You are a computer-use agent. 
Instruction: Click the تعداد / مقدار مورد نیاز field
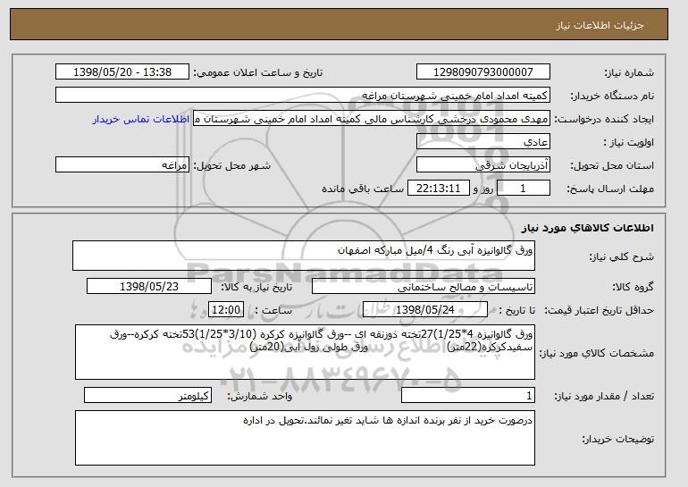pyautogui.click(x=468, y=395)
